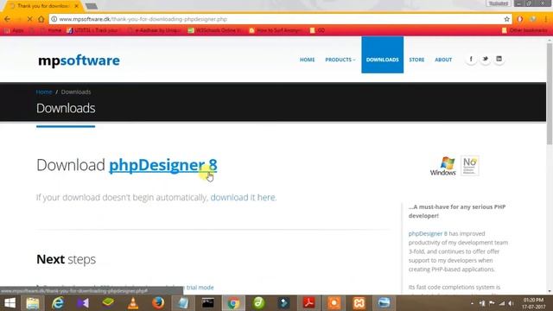
Task: Click the phpDesigner 8 heading link
Action: 163,165
